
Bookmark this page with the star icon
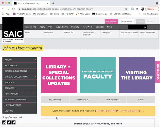[x=126, y=9]
